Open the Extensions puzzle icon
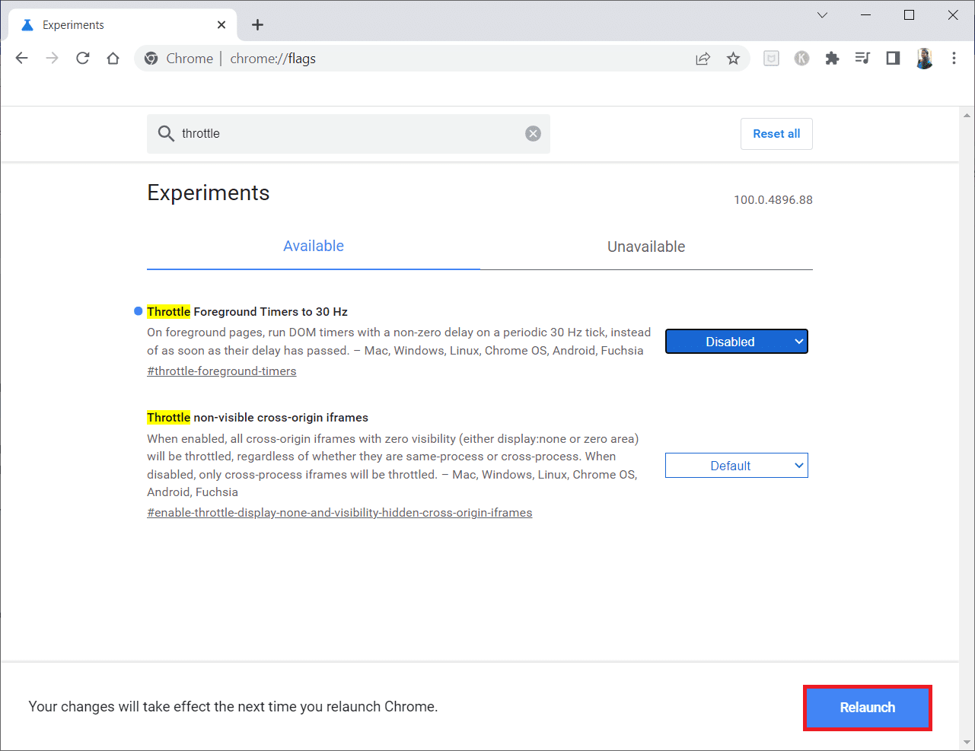The image size is (975, 751). [832, 59]
